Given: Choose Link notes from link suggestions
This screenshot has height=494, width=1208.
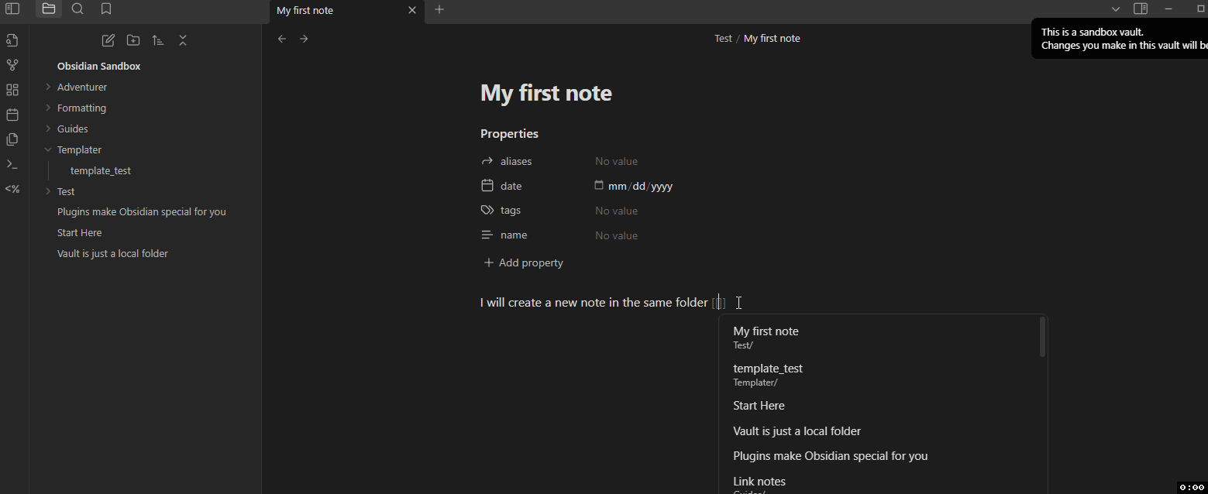Looking at the screenshot, I should pos(882,482).
